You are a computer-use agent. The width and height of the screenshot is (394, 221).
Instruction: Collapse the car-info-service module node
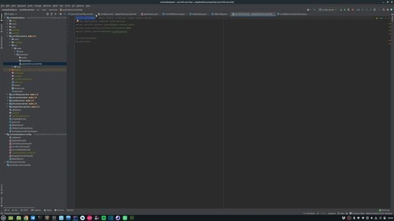click(7, 36)
